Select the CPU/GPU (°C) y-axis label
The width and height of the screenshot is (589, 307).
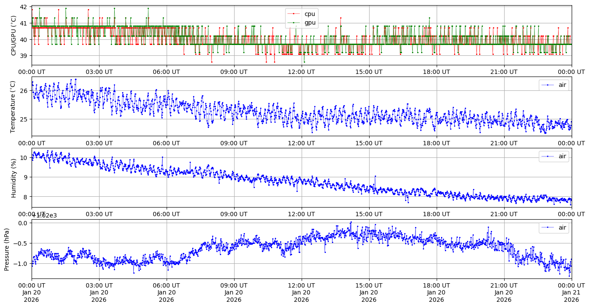click(13, 35)
